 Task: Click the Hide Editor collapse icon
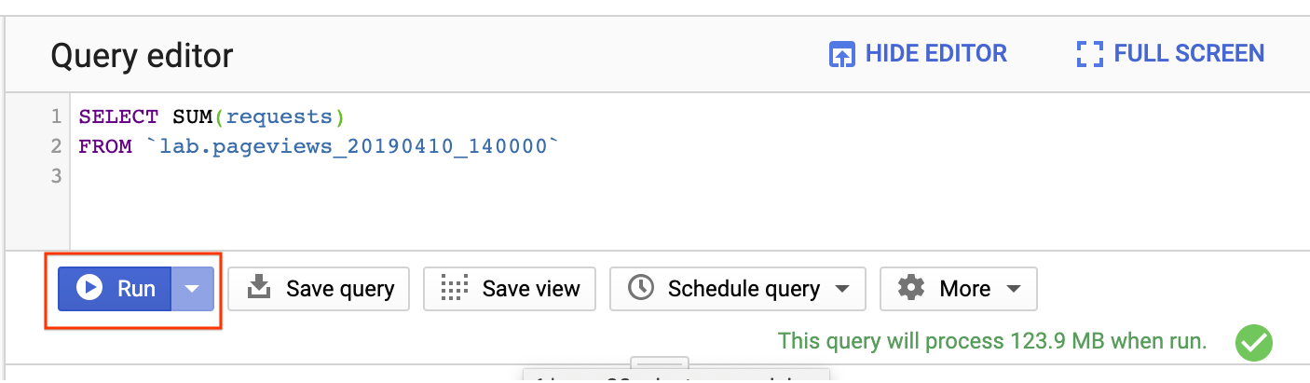coord(841,54)
